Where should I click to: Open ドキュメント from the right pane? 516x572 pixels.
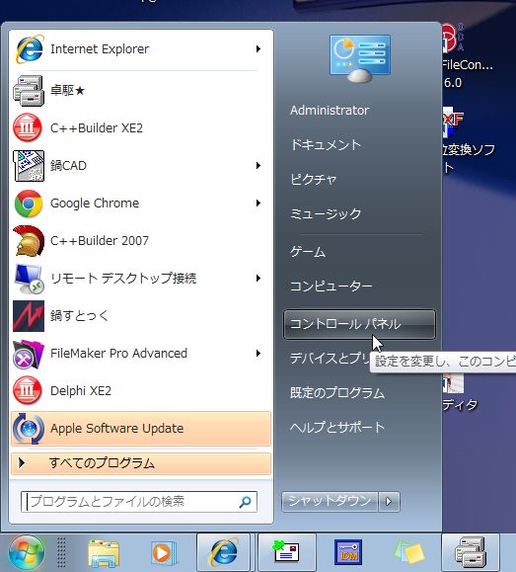click(326, 145)
